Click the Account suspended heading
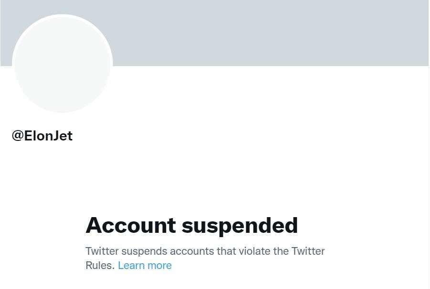The width and height of the screenshot is (430, 289). (192, 226)
